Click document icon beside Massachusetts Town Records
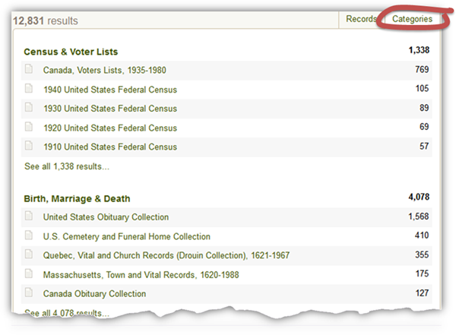The width and height of the screenshot is (456, 335). (29, 273)
